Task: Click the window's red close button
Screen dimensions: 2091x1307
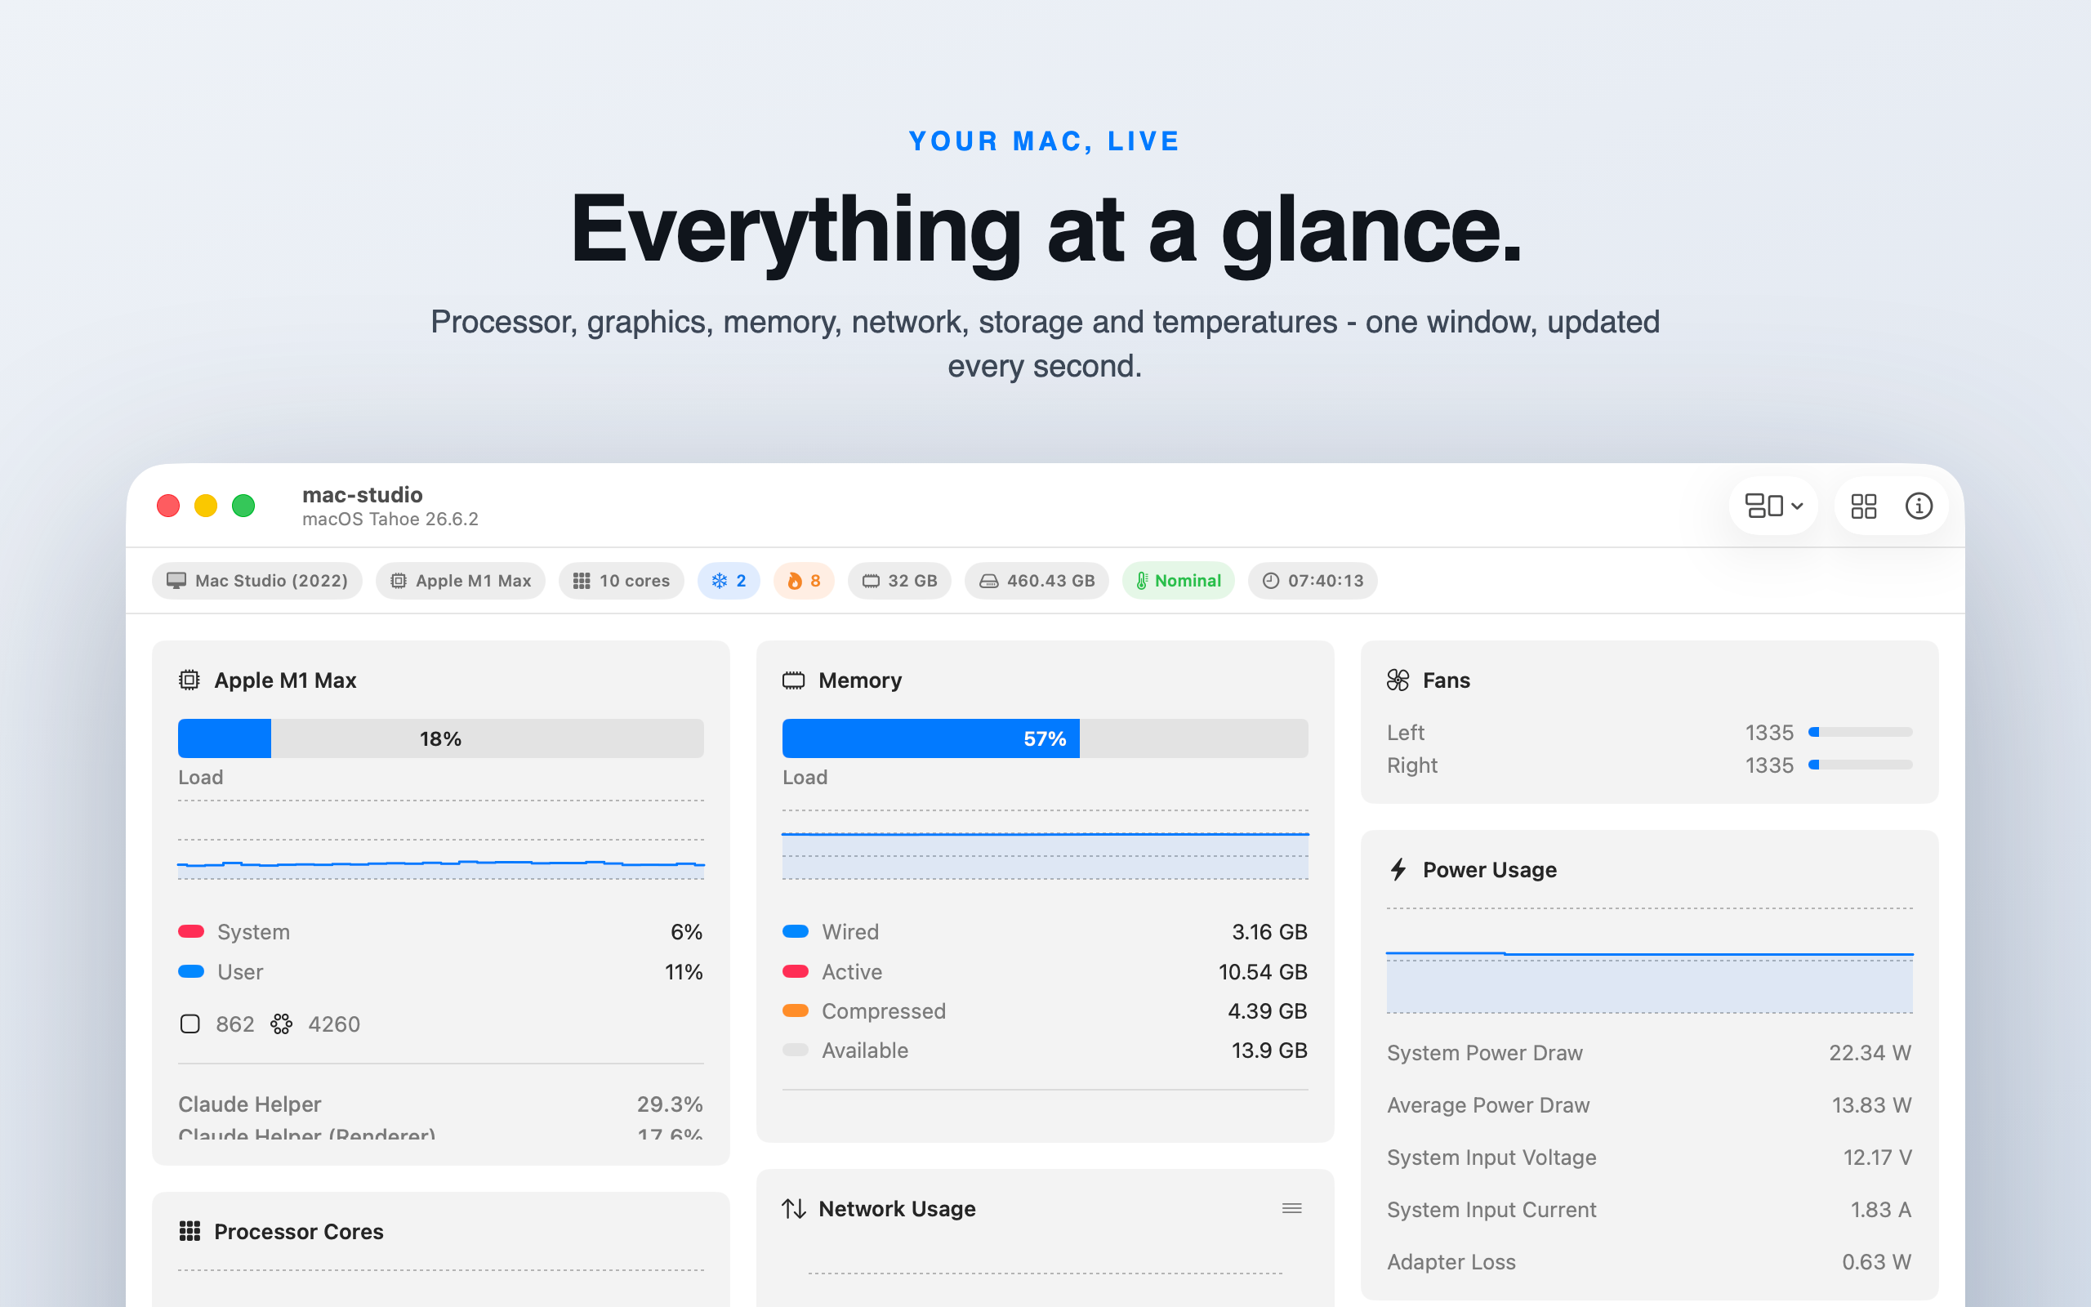Action: point(168,506)
